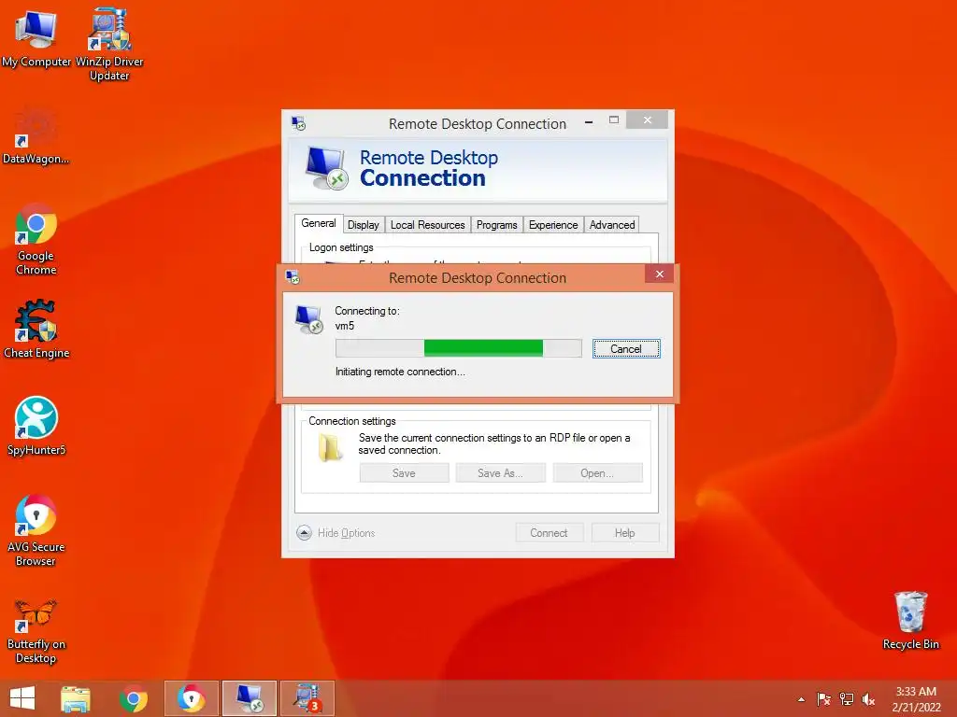The width and height of the screenshot is (957, 717).
Task: Click the Connect button
Action: (550, 533)
